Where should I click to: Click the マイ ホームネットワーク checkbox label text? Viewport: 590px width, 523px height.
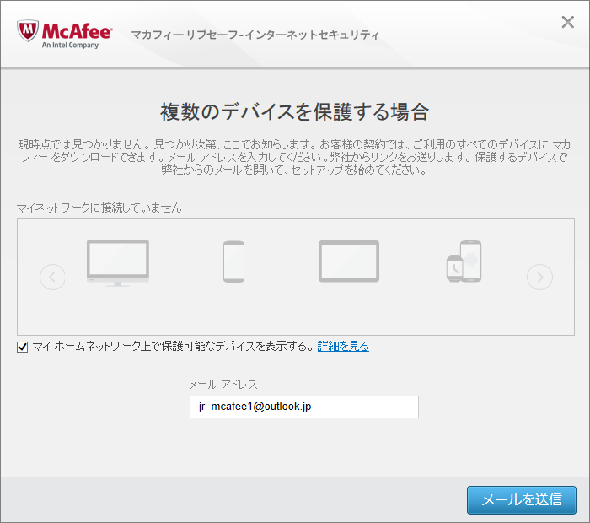(173, 347)
